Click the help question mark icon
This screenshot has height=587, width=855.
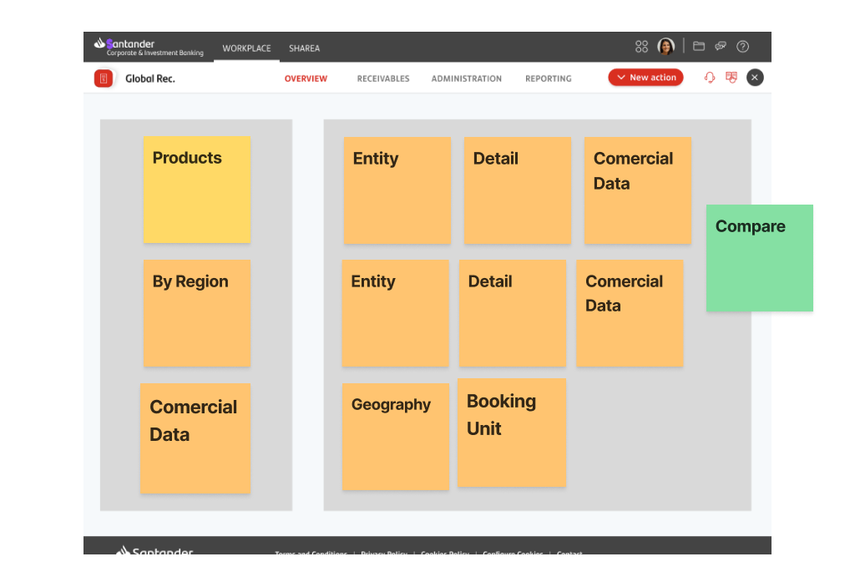coord(742,47)
